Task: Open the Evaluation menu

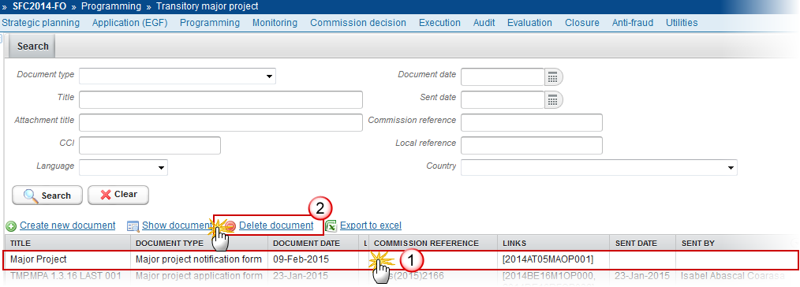Action: [x=529, y=23]
